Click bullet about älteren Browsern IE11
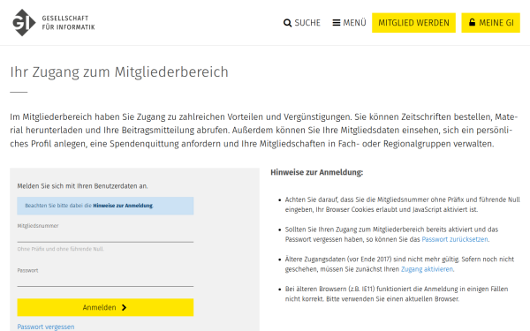Viewport: 530px width, 331px height. tap(397, 294)
